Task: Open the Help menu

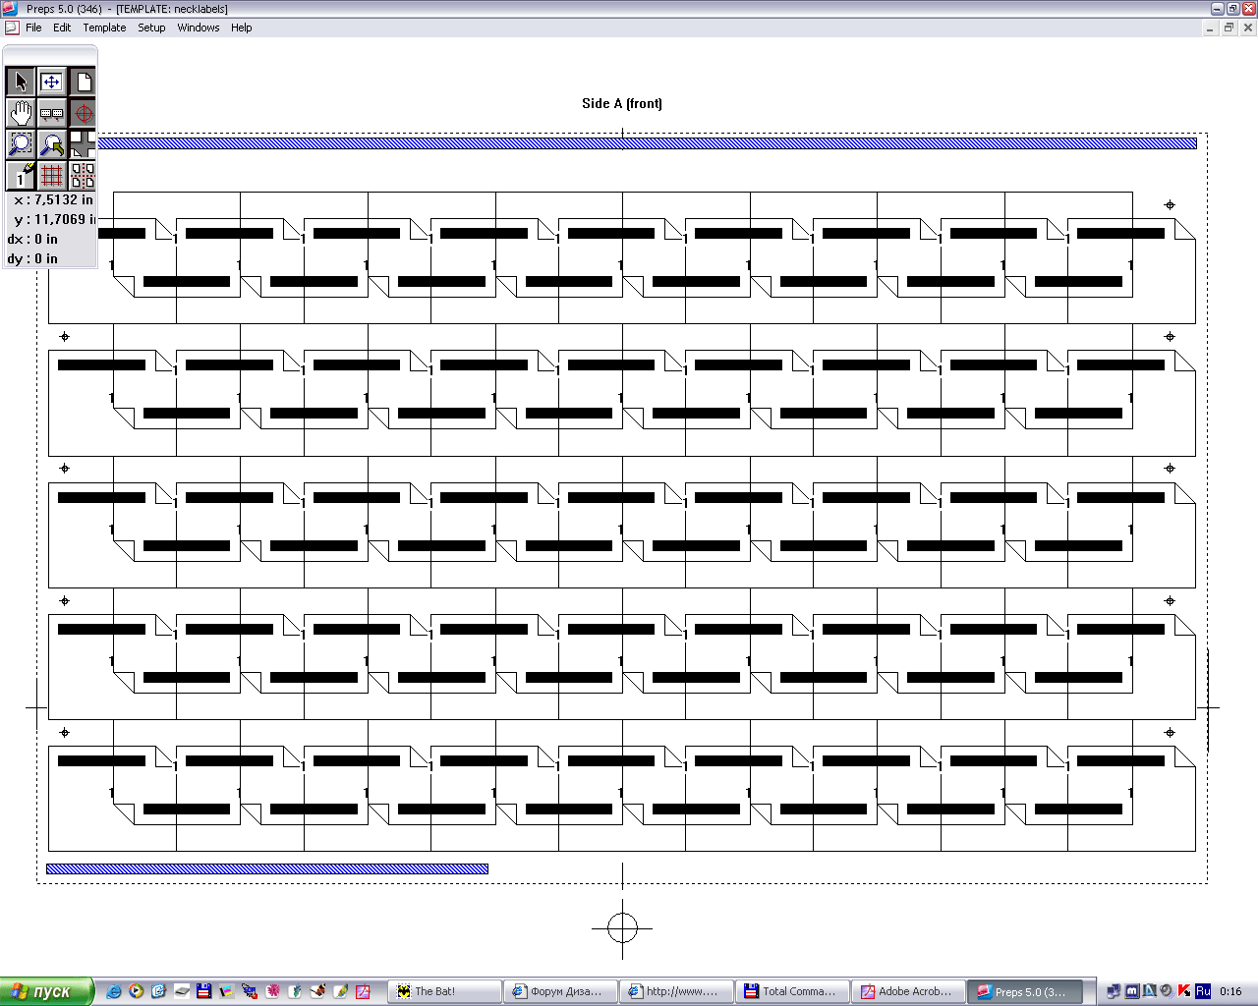Action: (242, 28)
